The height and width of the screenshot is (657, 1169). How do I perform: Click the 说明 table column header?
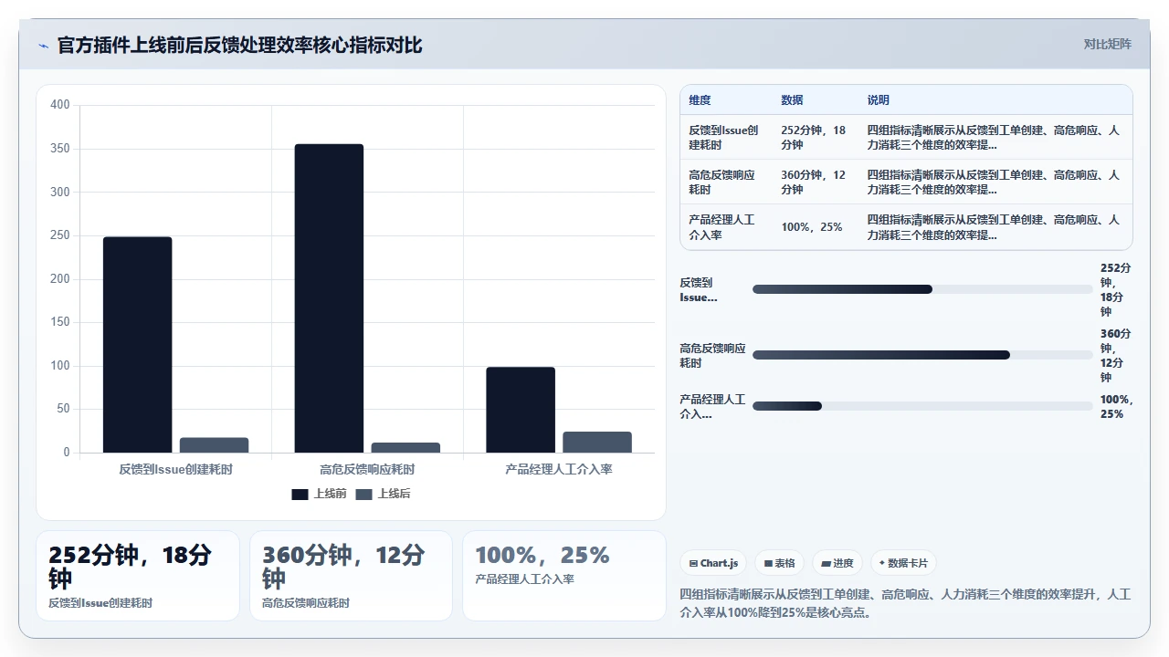(878, 100)
